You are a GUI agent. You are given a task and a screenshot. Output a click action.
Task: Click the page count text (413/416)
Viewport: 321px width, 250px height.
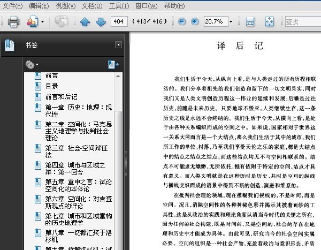point(150,21)
